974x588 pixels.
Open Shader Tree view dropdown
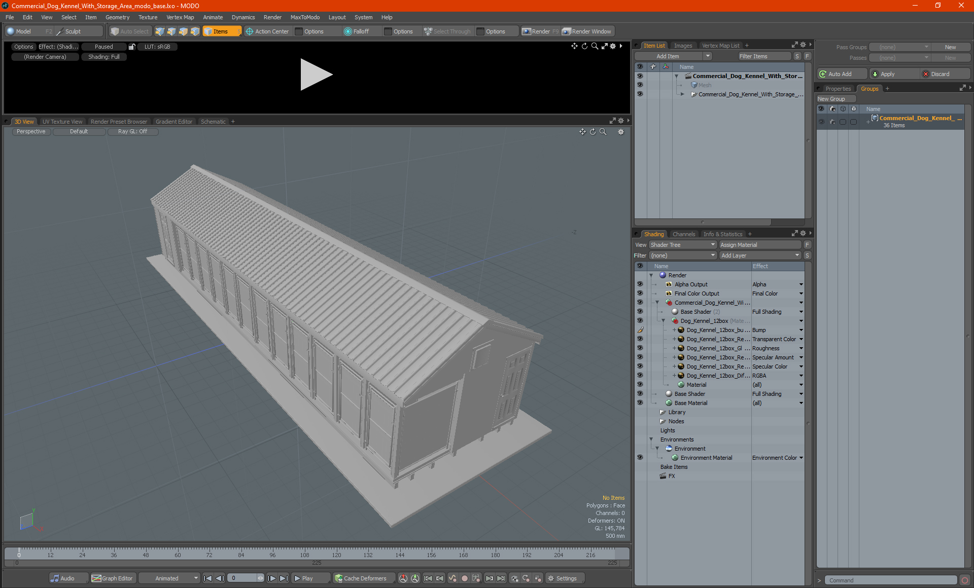[x=682, y=245]
